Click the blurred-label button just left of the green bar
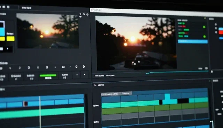The image size is (223, 128). pos(30,77)
